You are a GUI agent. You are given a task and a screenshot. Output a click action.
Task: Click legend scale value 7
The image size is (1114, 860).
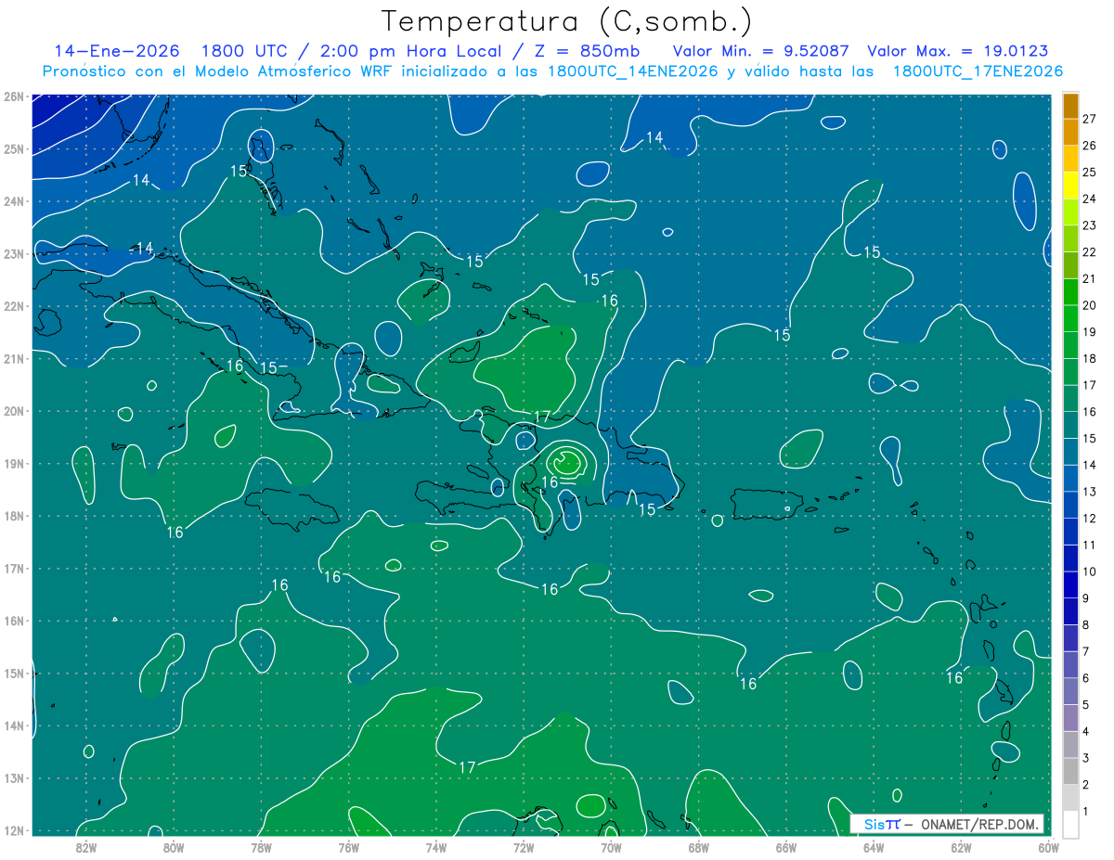click(x=1086, y=651)
